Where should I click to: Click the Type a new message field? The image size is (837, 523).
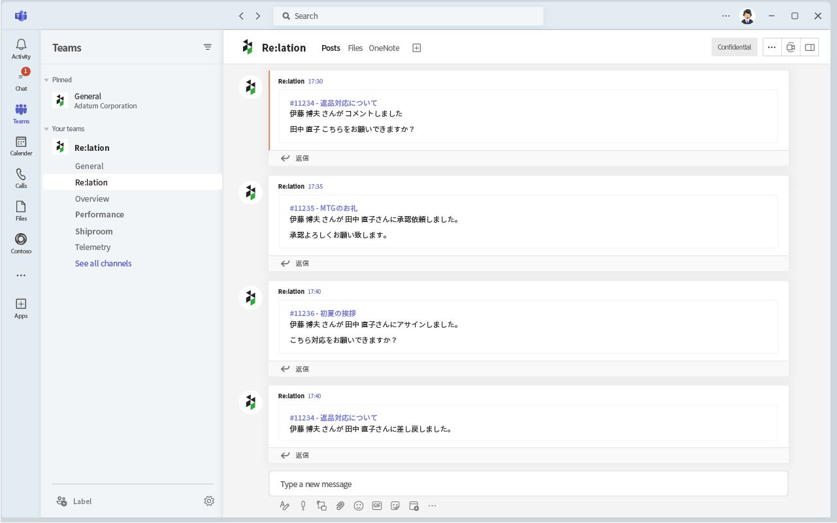528,484
